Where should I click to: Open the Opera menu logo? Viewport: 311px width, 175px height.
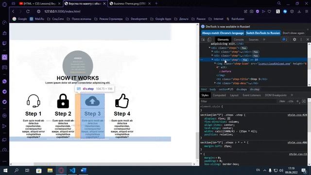point(4,4)
